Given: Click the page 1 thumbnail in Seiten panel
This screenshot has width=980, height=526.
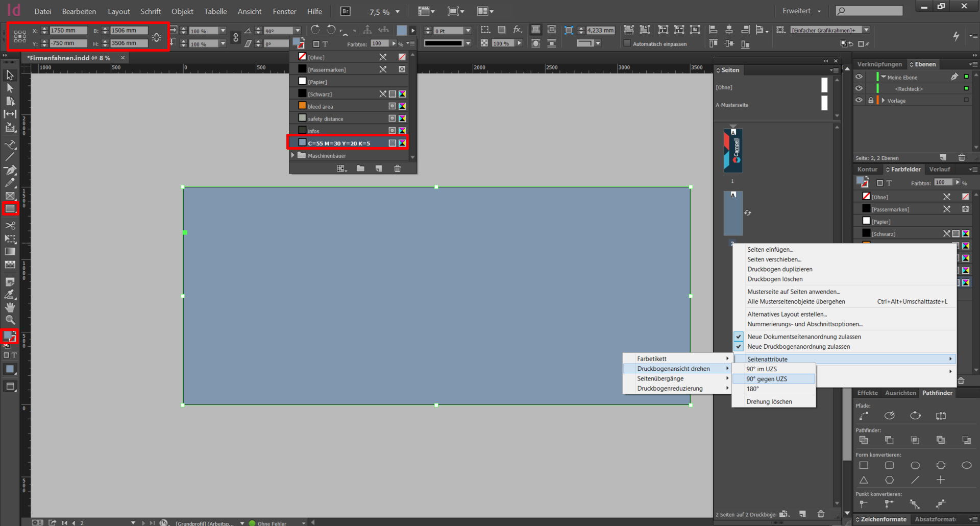Looking at the screenshot, I should pyautogui.click(x=733, y=151).
